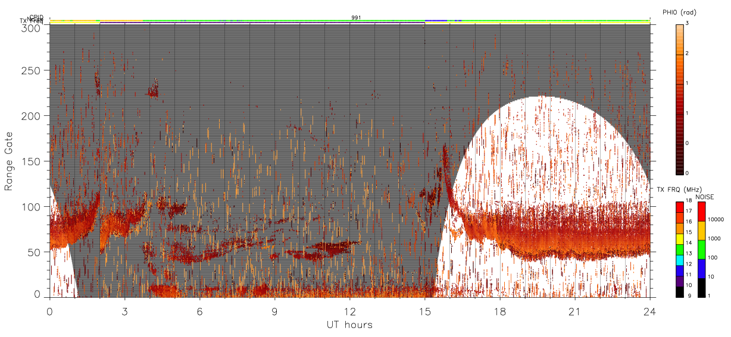Click the Range Gate axis title

coord(8,161)
